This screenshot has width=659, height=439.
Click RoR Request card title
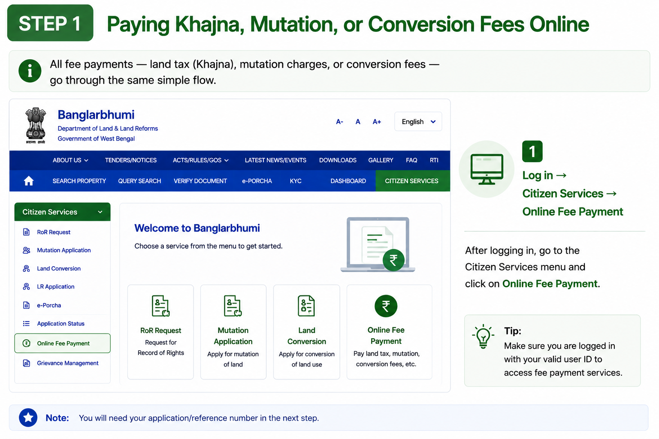click(x=161, y=331)
